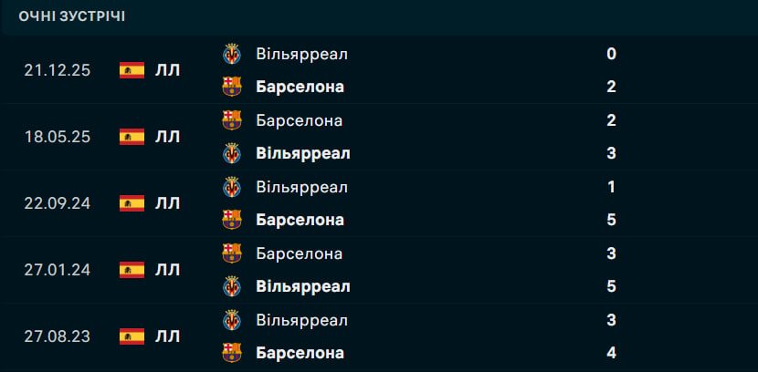This screenshot has width=758, height=372.
Task: Click Barcelona's score 5 on 22.09.24
Action: 611,220
